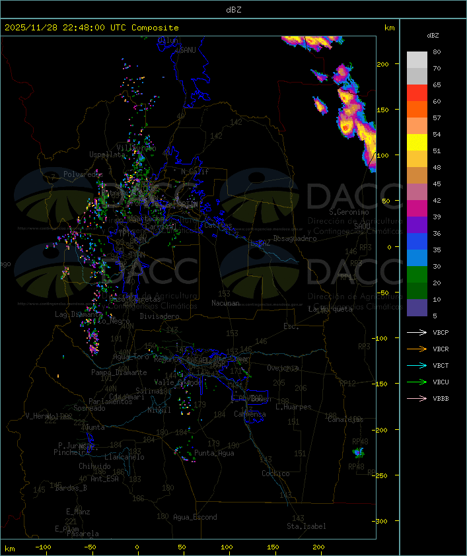
Task: Click the Desaguadero place label
Action: (295, 238)
